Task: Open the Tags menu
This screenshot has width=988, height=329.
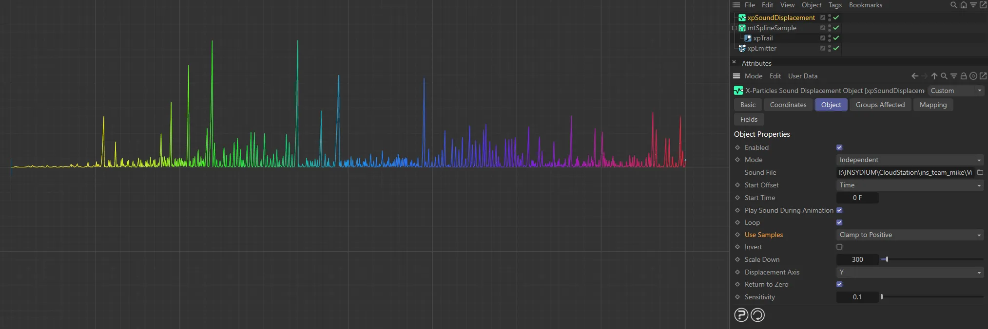Action: 835,5
